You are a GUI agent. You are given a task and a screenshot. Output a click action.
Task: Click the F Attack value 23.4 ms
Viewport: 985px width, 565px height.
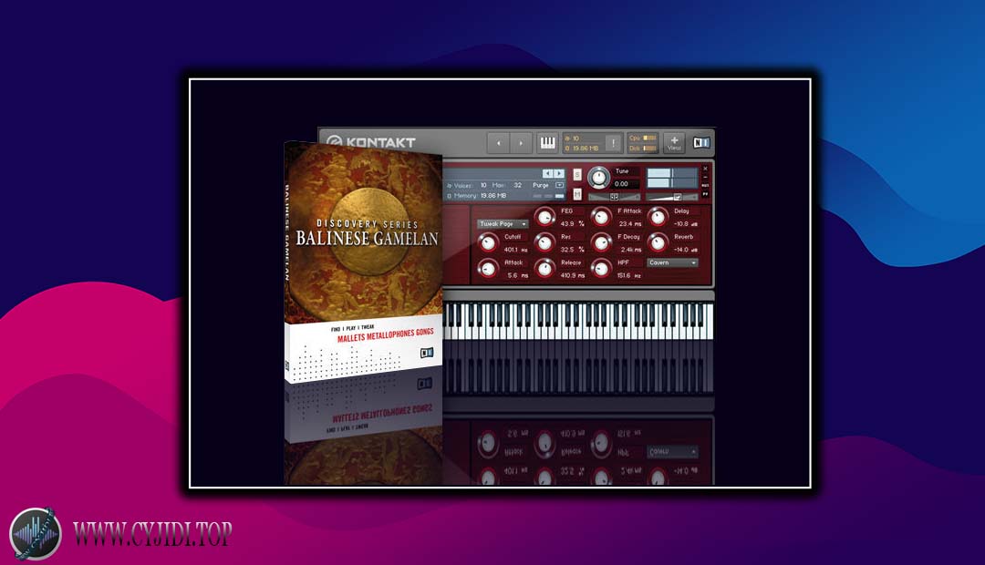[x=630, y=224]
